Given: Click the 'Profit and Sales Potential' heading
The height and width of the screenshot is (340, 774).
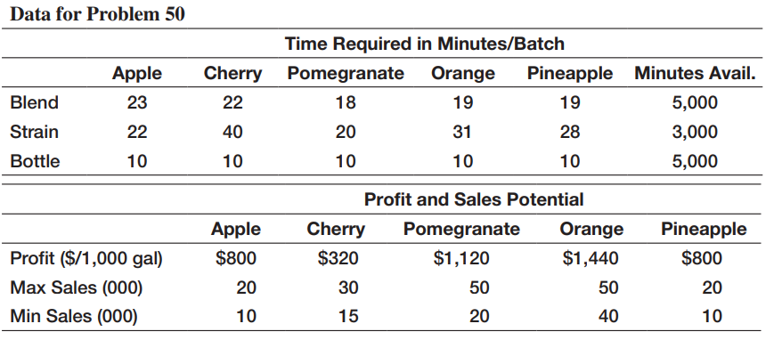Looking at the screenshot, I should (474, 199).
